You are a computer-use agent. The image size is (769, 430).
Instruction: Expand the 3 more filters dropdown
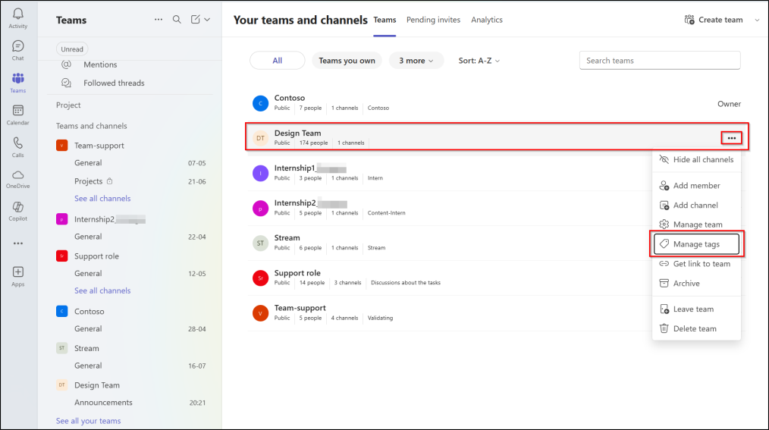pyautogui.click(x=416, y=61)
